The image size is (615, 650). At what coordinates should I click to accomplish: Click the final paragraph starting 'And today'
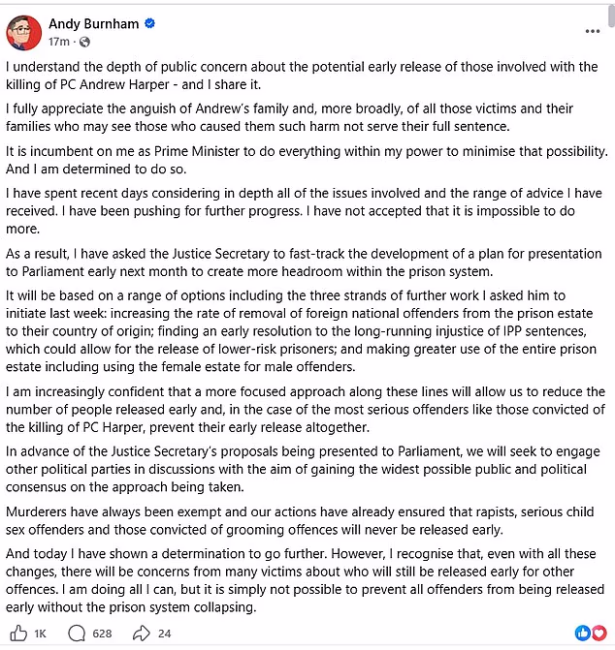[305, 580]
